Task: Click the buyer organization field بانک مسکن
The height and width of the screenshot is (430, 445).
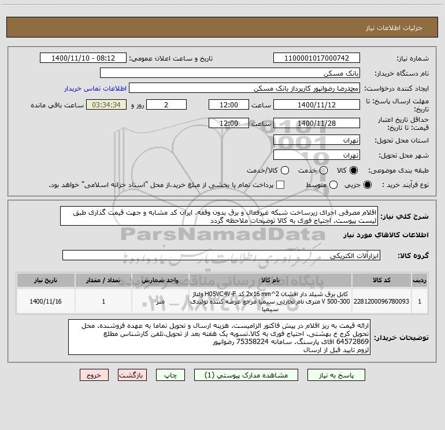Action: pyautogui.click(x=230, y=73)
